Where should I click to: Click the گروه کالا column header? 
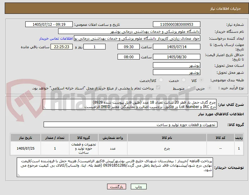83,138
